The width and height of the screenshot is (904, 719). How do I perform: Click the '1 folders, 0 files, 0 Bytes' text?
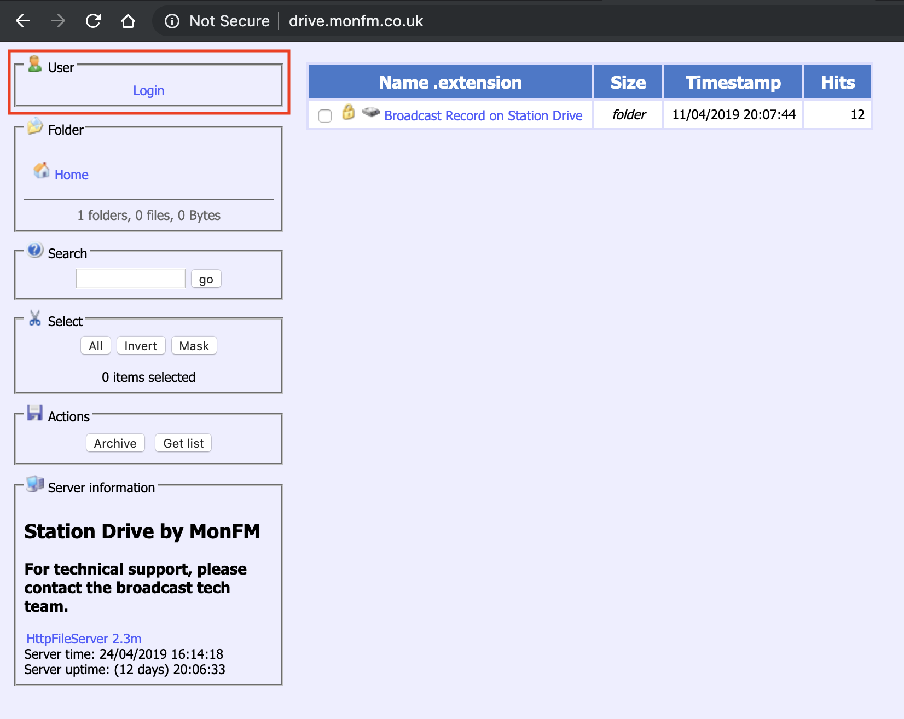[149, 216]
